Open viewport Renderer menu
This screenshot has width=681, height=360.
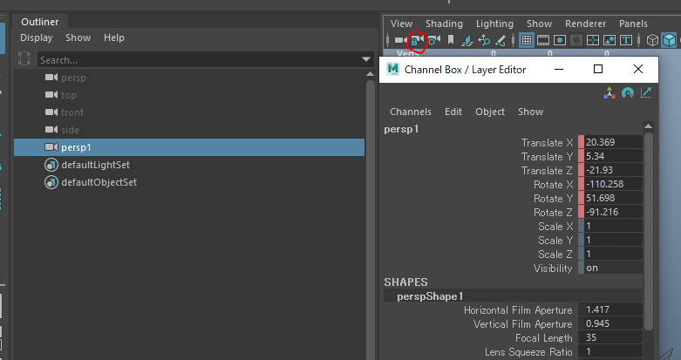[585, 24]
